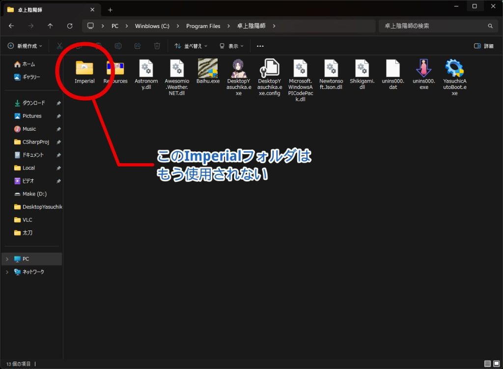This screenshot has width=503, height=369.
Task: Switch to details list view in status bar
Action: pyautogui.click(x=487, y=364)
